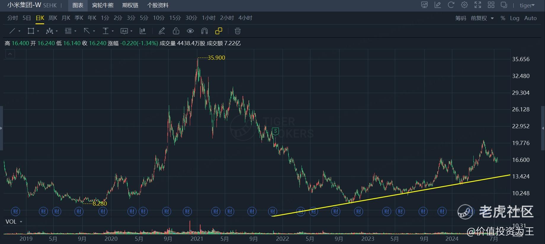This screenshot has height=244, width=545.
Task: Select the 周K weekly period
Action: [53, 18]
